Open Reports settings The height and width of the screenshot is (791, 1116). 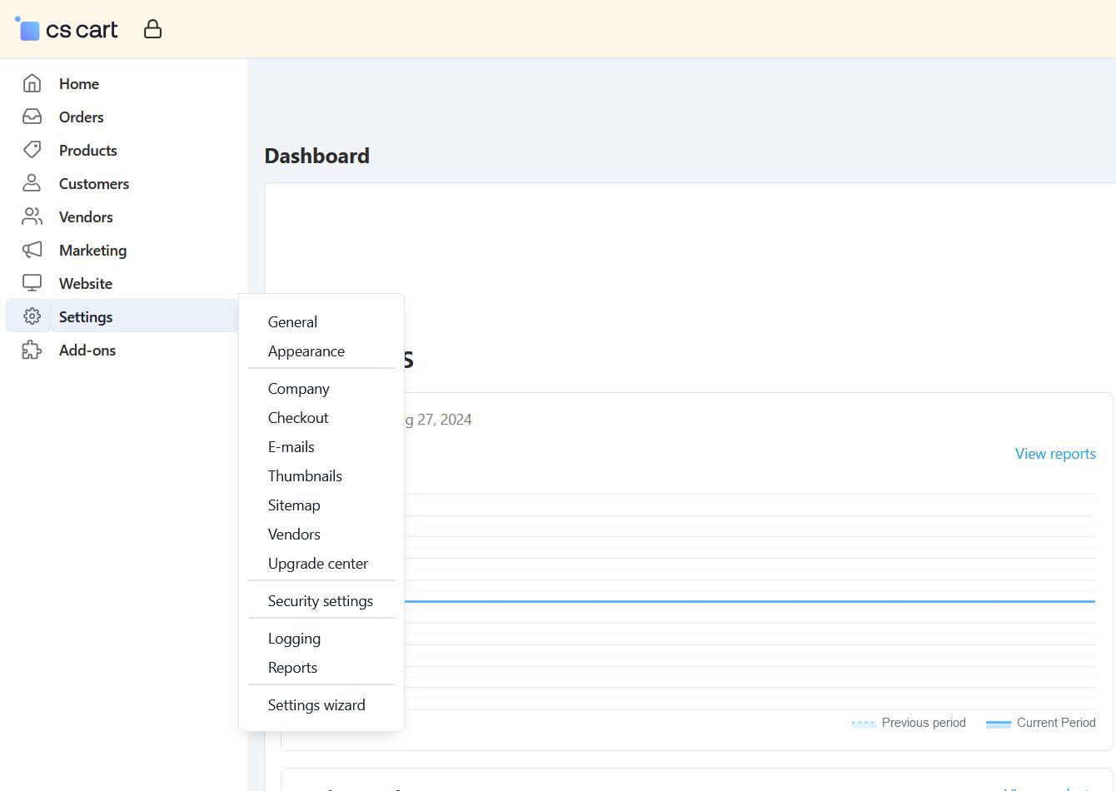click(292, 668)
